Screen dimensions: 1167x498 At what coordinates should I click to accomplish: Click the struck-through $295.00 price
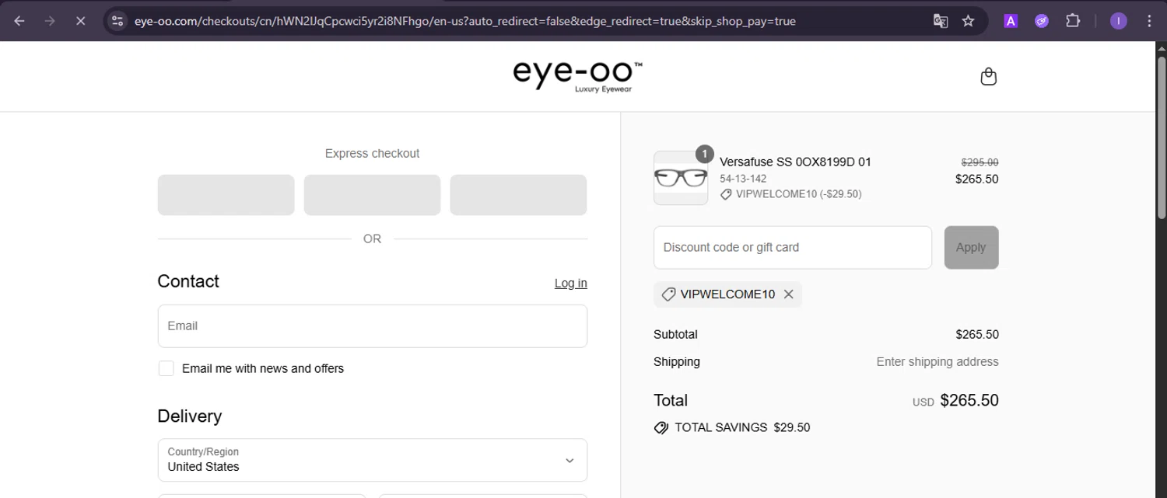click(x=980, y=162)
